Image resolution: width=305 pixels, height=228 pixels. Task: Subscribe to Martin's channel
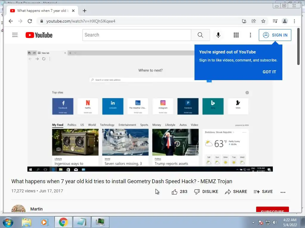(x=272, y=209)
